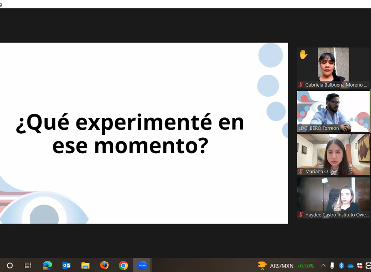Viewport: 371px width, 272px height.
Task: Click the raised hand on Gabriela's video
Action: click(303, 55)
